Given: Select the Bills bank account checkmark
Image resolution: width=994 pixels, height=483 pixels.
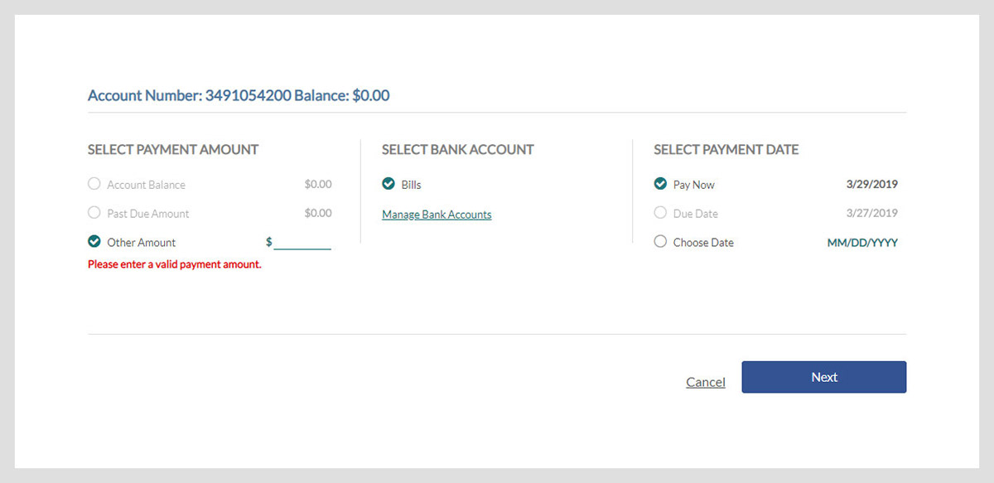Looking at the screenshot, I should (388, 184).
